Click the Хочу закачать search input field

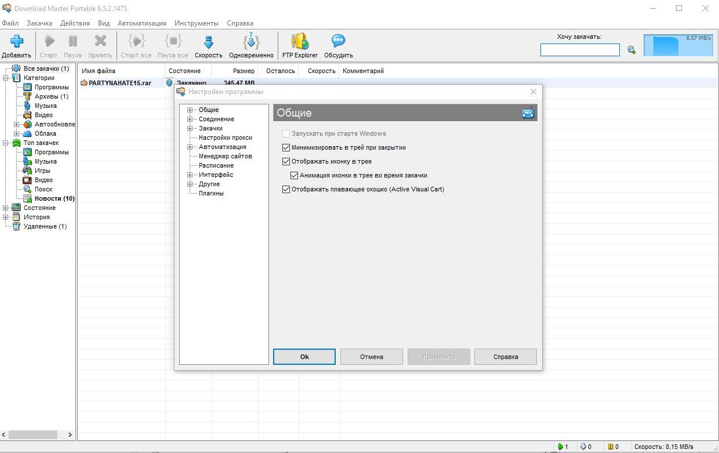tap(580, 50)
